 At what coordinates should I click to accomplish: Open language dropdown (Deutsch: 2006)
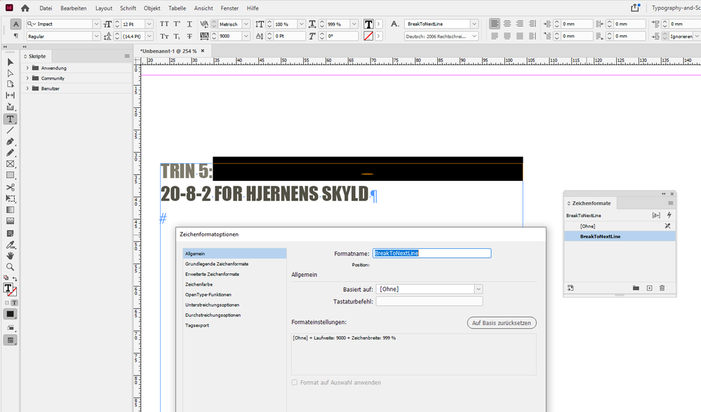pos(474,36)
